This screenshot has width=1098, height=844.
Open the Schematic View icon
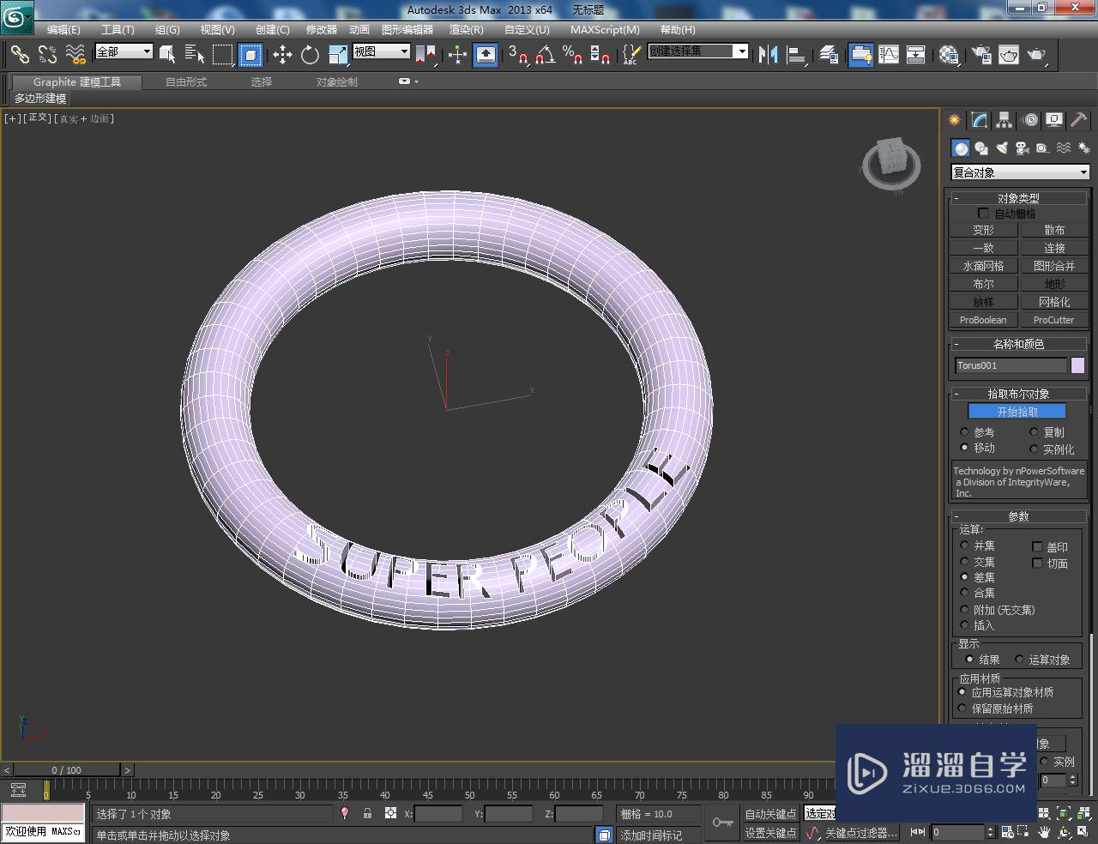coord(916,55)
